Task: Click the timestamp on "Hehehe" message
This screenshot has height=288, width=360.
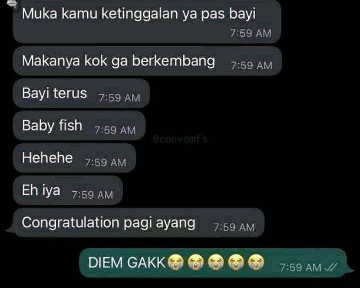Action: (x=106, y=163)
